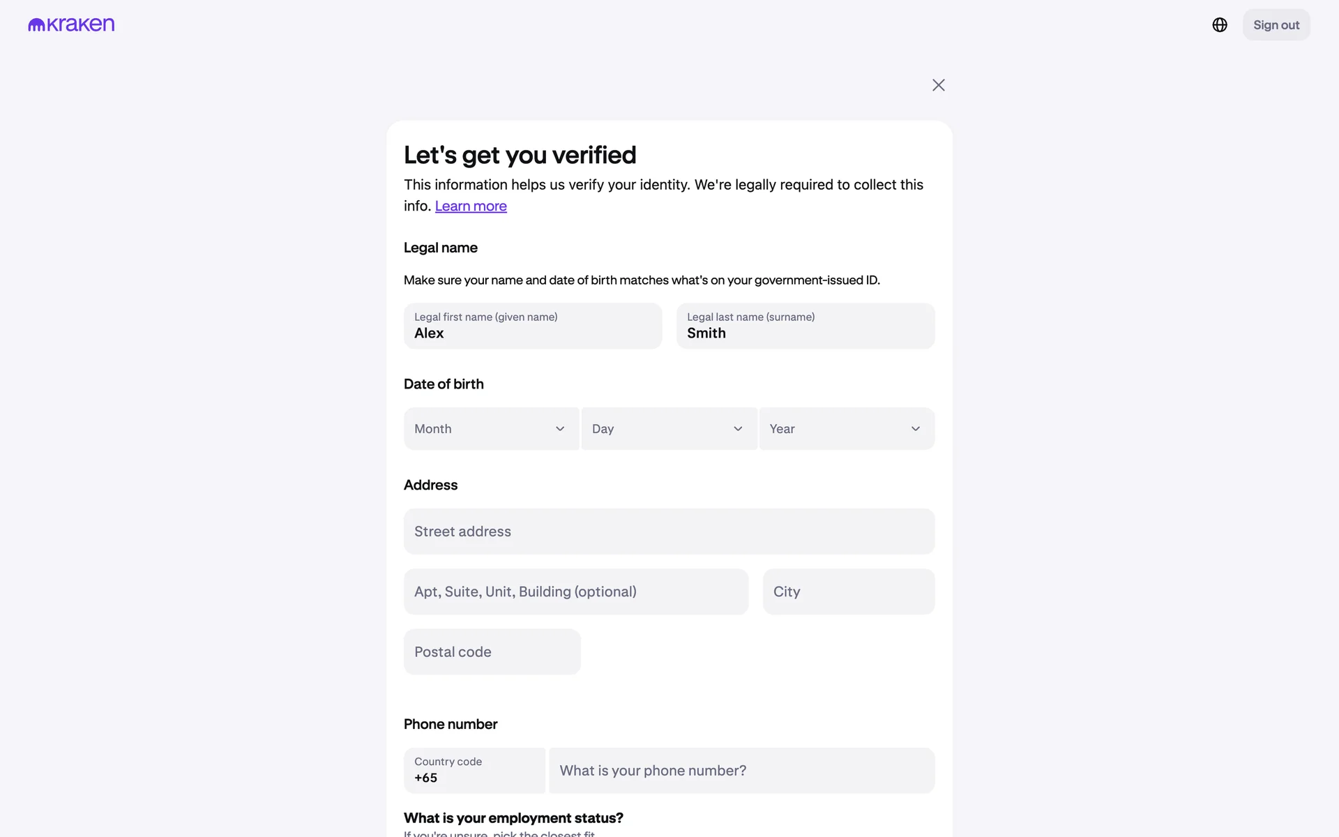Open the Country code +65 selector
The image size is (1339, 837).
pos(474,771)
